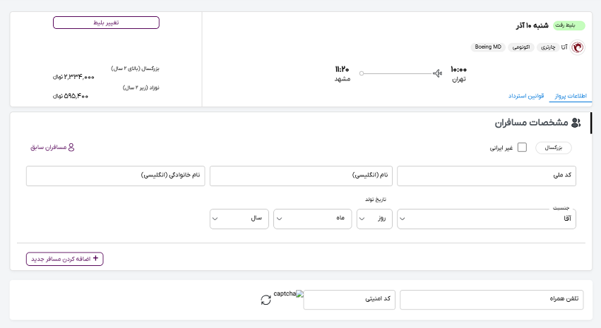Expand the روز birth day dropdown

(374, 219)
